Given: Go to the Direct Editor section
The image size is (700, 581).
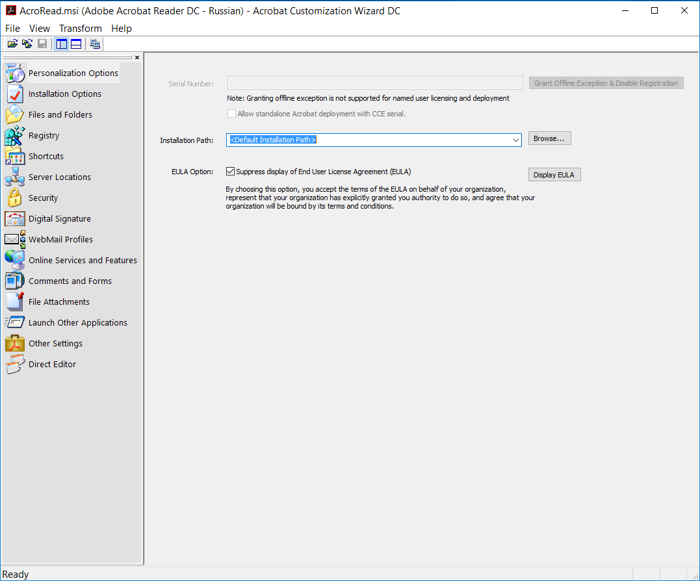Looking at the screenshot, I should click(x=41, y=364).
